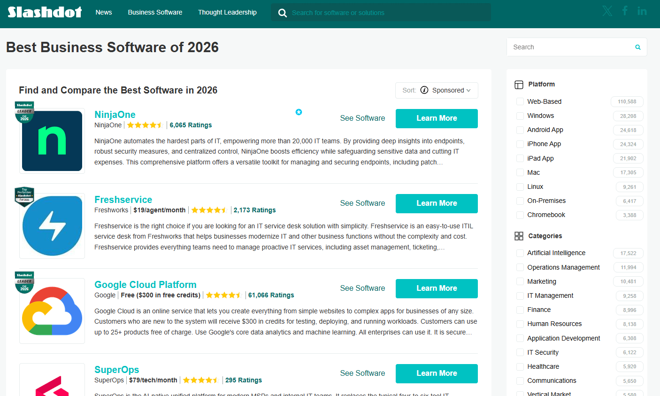The width and height of the screenshot is (660, 396).
Task: Open the Facebook social icon
Action: pyautogui.click(x=625, y=11)
